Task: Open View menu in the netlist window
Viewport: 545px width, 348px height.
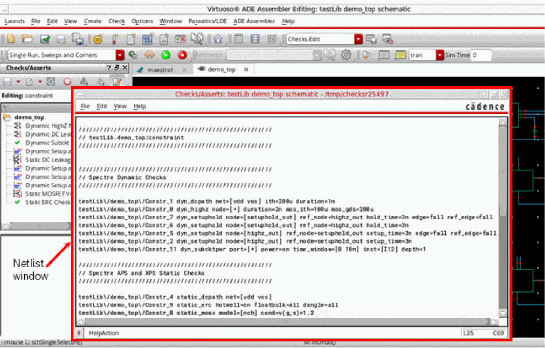Action: point(120,106)
